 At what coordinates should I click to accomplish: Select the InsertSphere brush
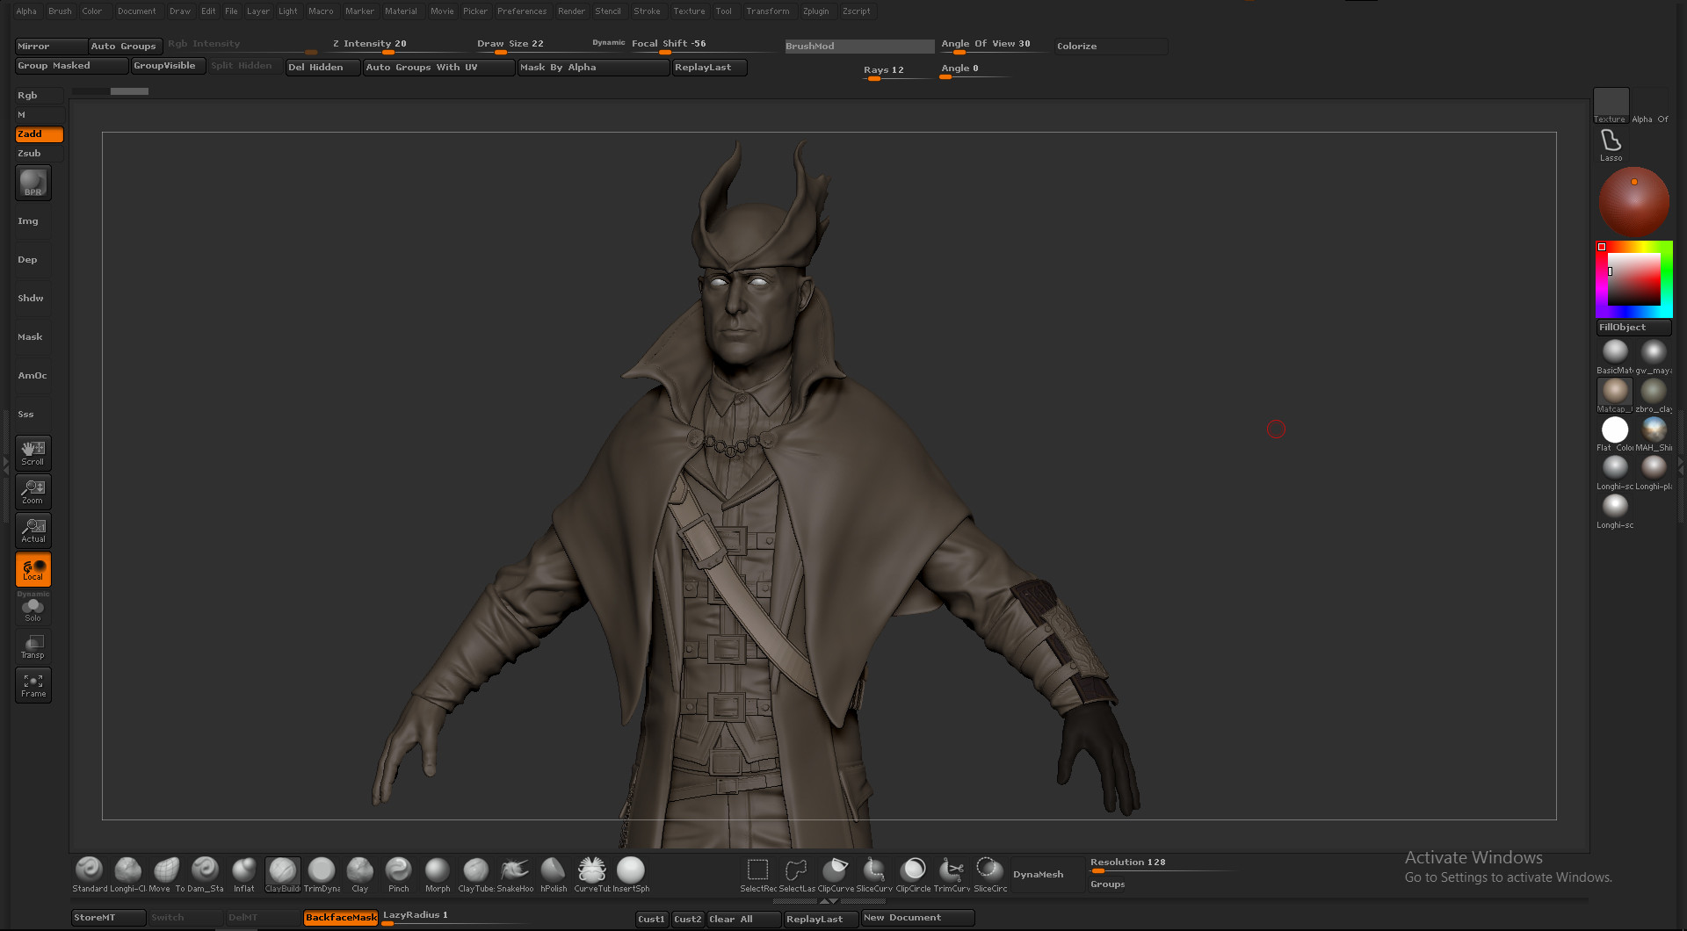click(x=630, y=874)
